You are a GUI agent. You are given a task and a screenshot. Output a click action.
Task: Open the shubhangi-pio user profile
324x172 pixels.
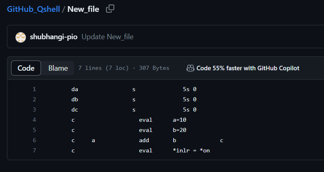[x=54, y=37]
